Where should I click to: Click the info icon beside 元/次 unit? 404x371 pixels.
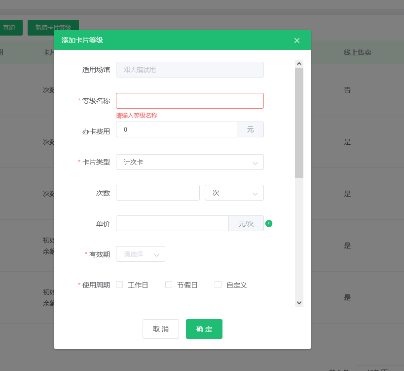click(x=268, y=223)
